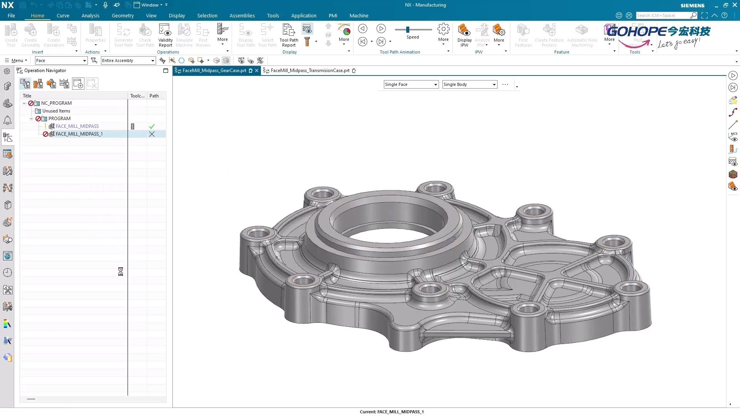
Task: Open the Tool Path Report
Action: point(289,30)
